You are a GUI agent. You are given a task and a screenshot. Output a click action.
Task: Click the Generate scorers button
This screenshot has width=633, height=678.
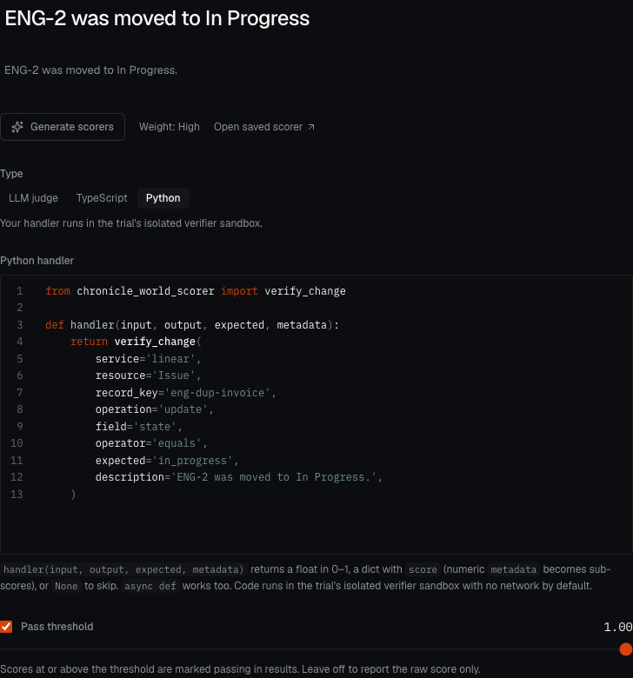(x=63, y=127)
